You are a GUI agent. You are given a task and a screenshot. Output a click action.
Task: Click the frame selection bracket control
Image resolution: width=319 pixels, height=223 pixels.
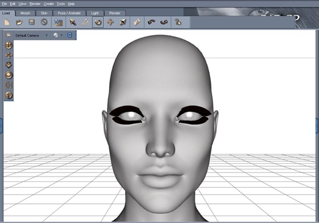[x=9, y=85]
